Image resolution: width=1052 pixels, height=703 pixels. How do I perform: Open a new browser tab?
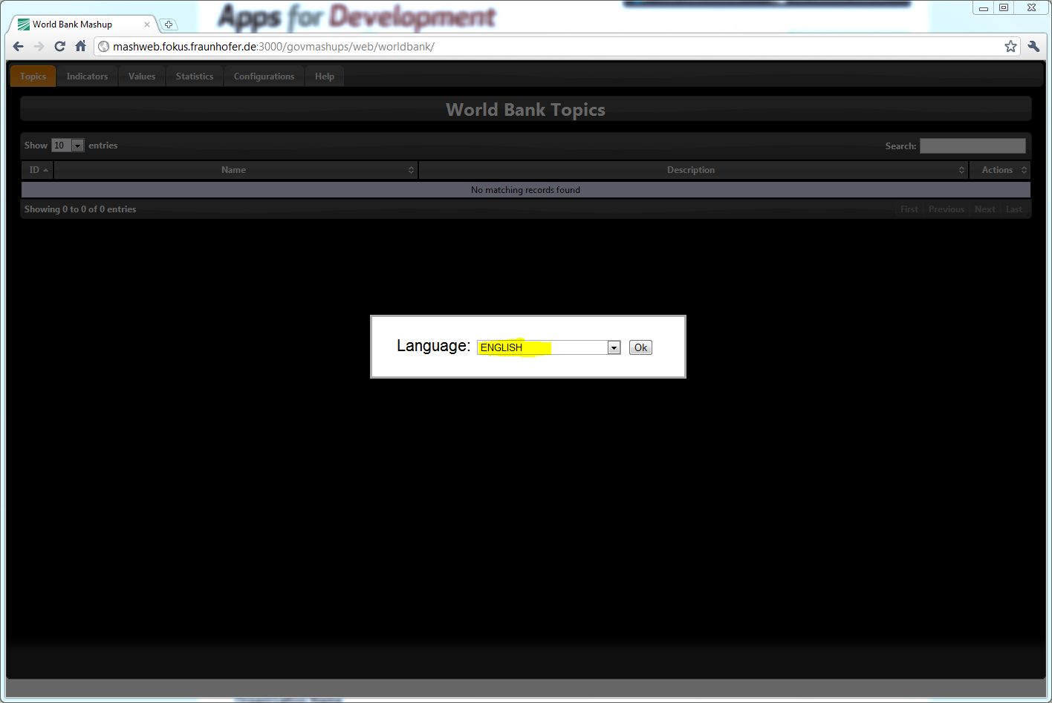169,24
